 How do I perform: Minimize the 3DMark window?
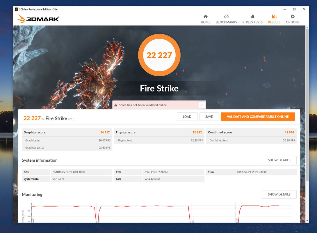coord(284,9)
